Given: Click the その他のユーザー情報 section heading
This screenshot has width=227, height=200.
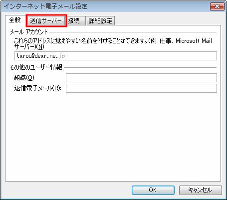Looking at the screenshot, I should click(x=36, y=67).
